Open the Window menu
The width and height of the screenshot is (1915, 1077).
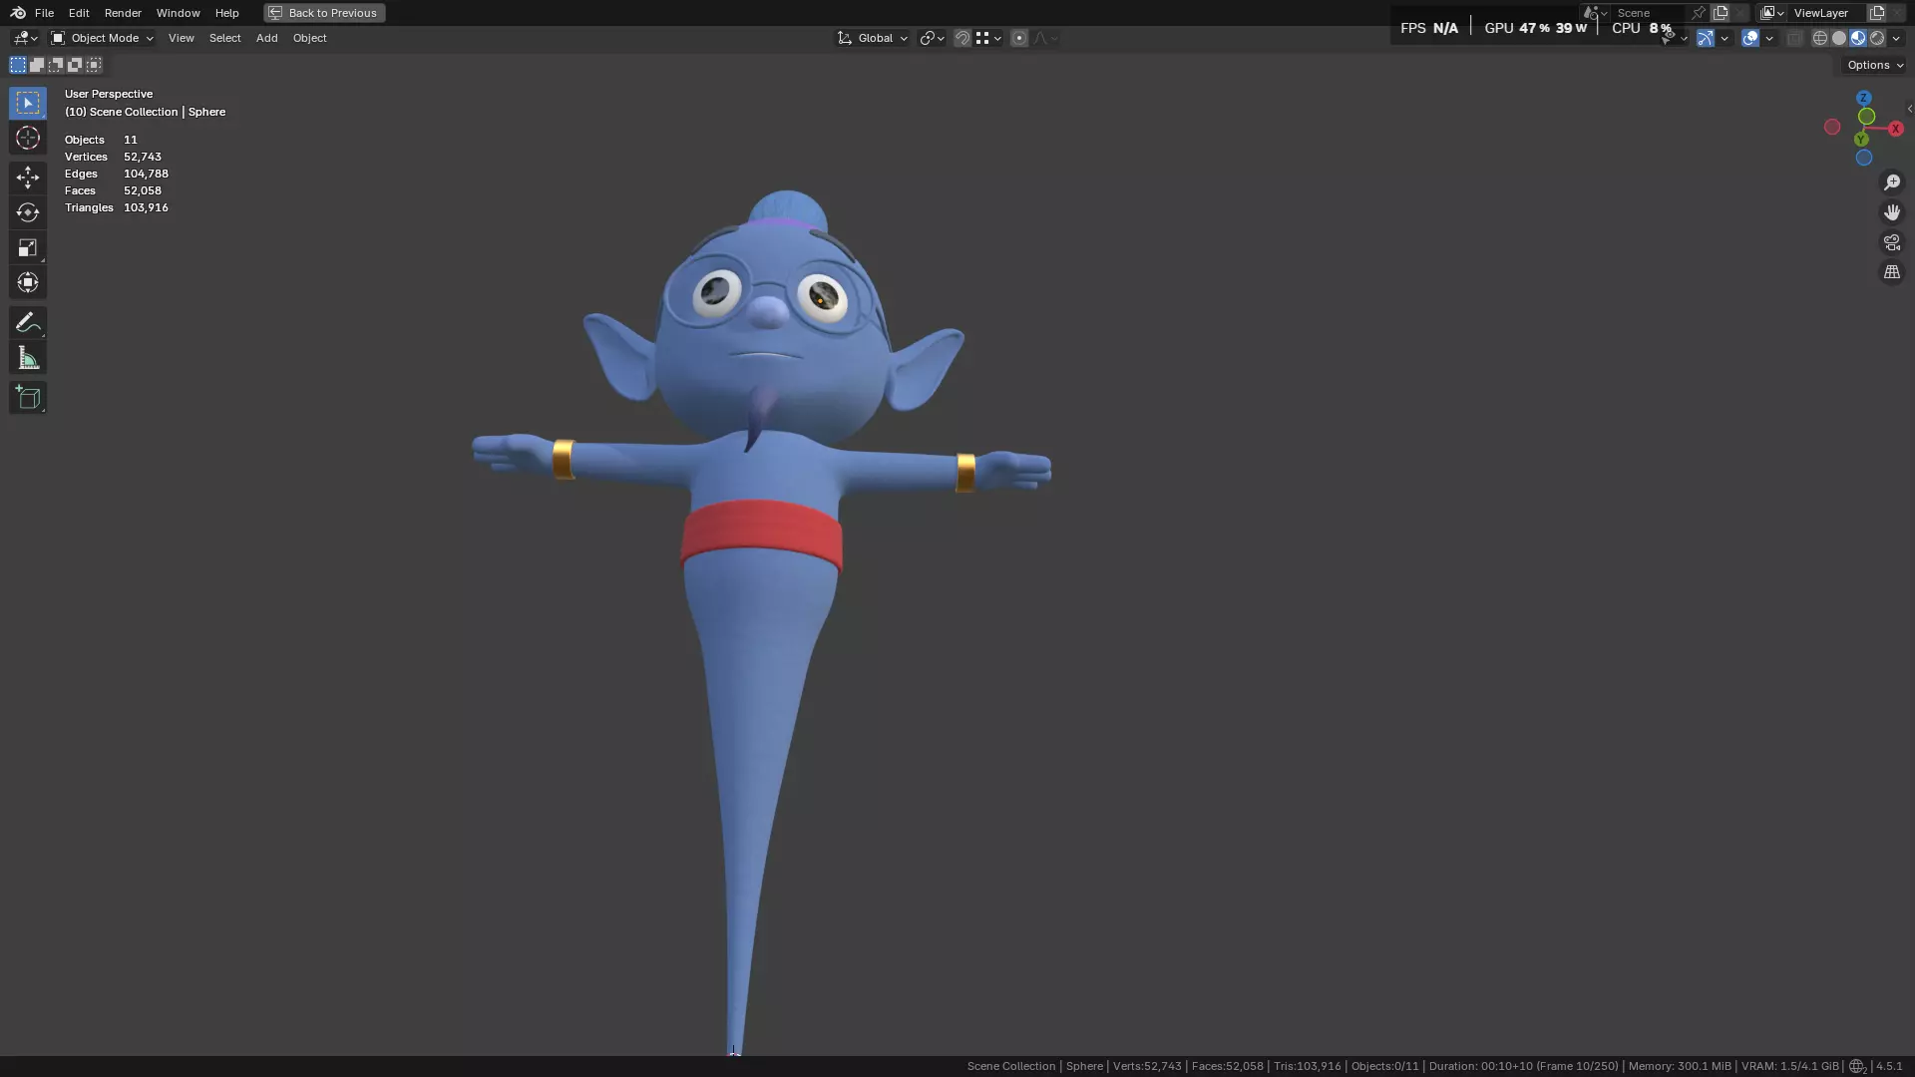178,13
